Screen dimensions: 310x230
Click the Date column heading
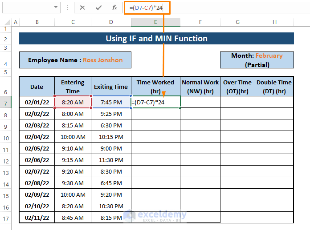(37, 87)
